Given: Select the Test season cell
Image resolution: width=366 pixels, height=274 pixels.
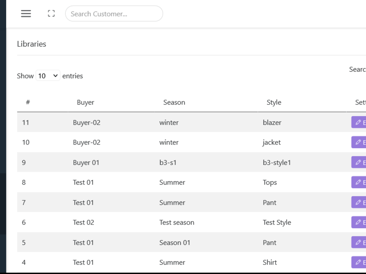Looking at the screenshot, I should [177, 222].
